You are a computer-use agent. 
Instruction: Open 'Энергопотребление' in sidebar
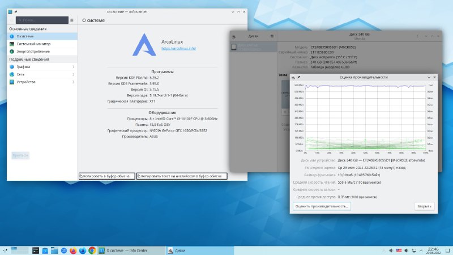[42, 52]
